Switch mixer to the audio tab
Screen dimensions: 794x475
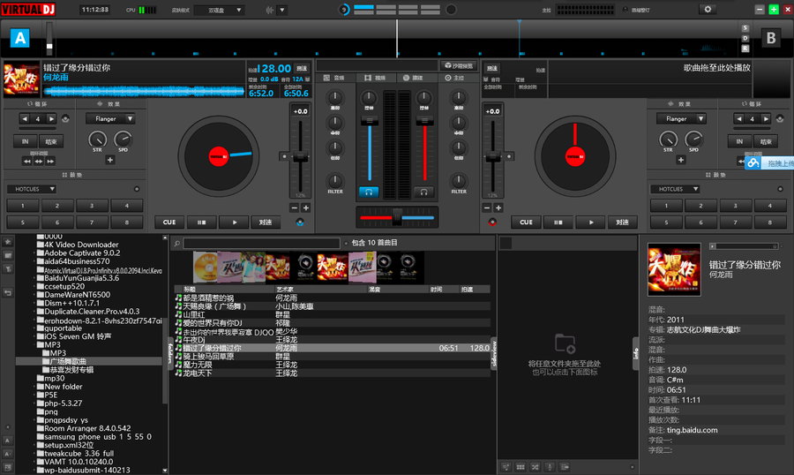pos(335,78)
